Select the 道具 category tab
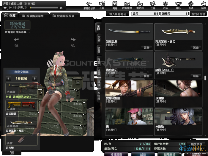This screenshot has width=208, height=156. 99,72
